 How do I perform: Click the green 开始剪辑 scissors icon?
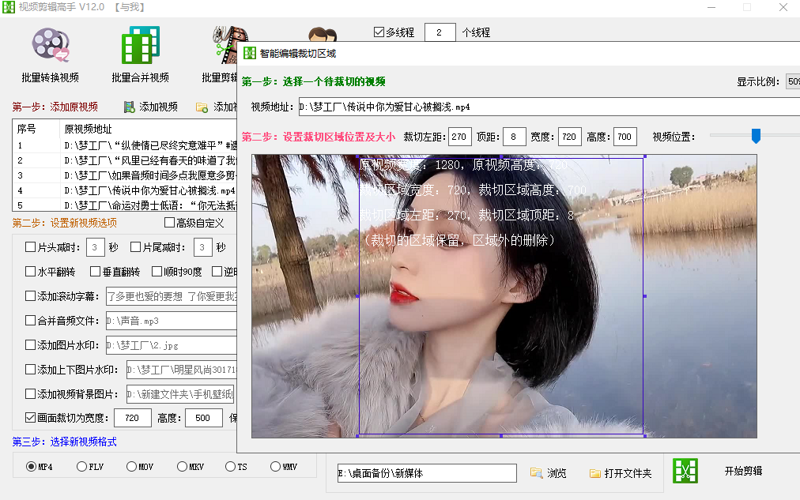click(685, 471)
